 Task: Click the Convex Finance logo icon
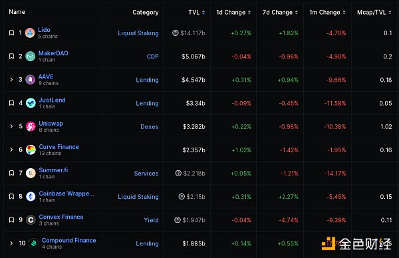tap(31, 220)
